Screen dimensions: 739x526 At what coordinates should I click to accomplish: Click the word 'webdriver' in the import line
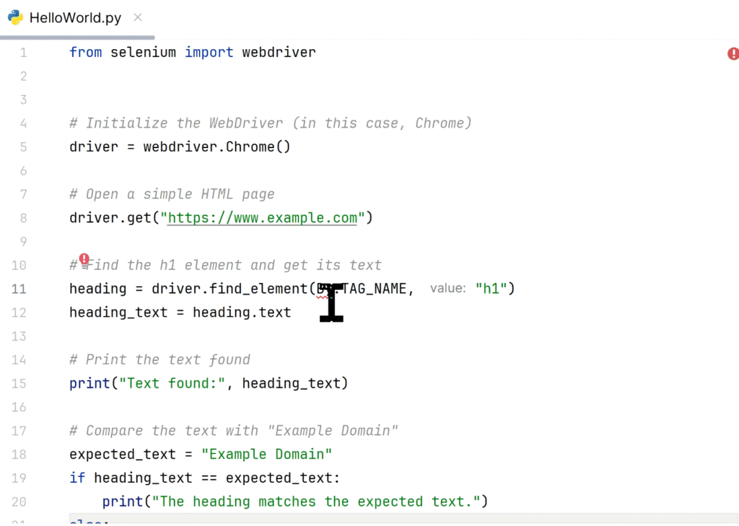coord(279,53)
